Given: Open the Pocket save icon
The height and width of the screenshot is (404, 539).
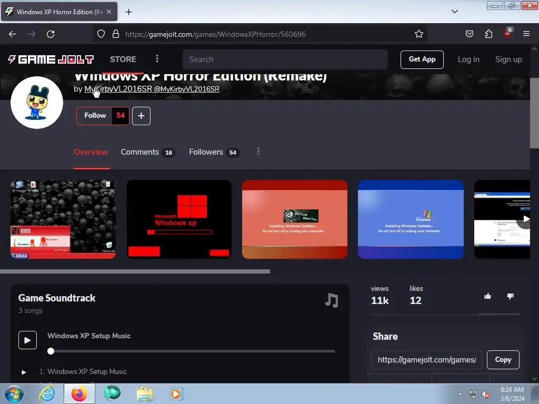Looking at the screenshot, I should (469, 34).
